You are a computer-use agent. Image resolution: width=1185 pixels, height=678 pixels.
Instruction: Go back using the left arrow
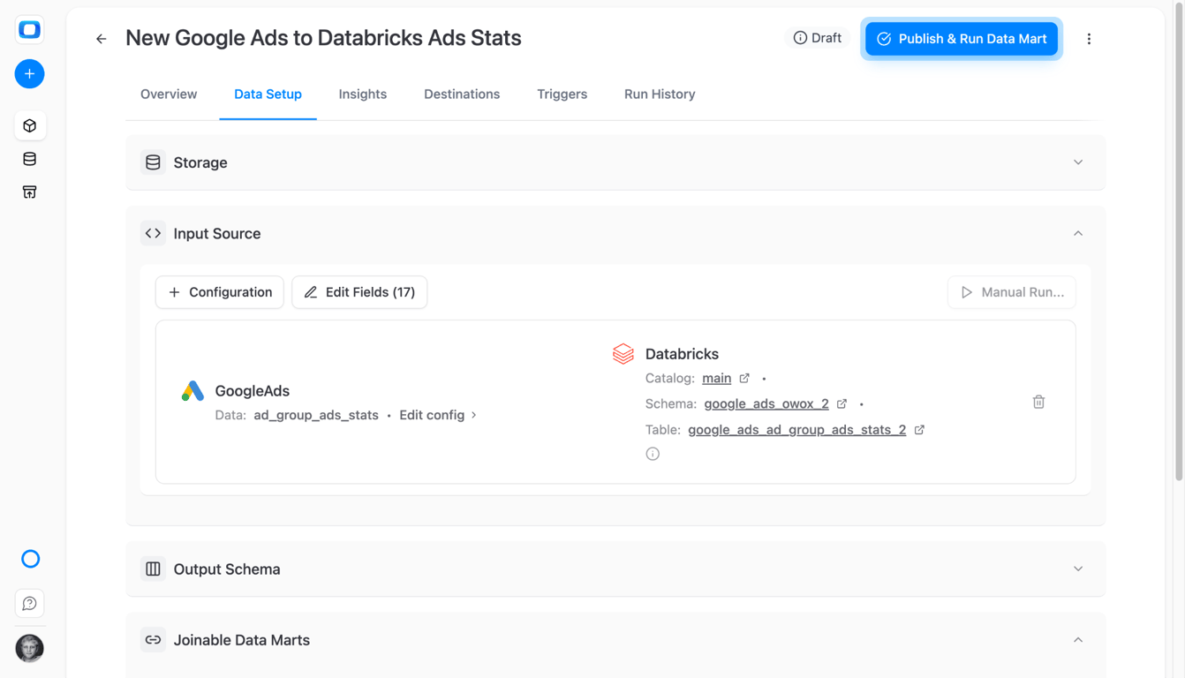[102, 39]
